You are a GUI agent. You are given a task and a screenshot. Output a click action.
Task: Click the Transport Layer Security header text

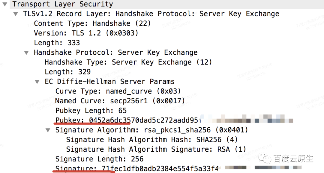[x=63, y=4]
